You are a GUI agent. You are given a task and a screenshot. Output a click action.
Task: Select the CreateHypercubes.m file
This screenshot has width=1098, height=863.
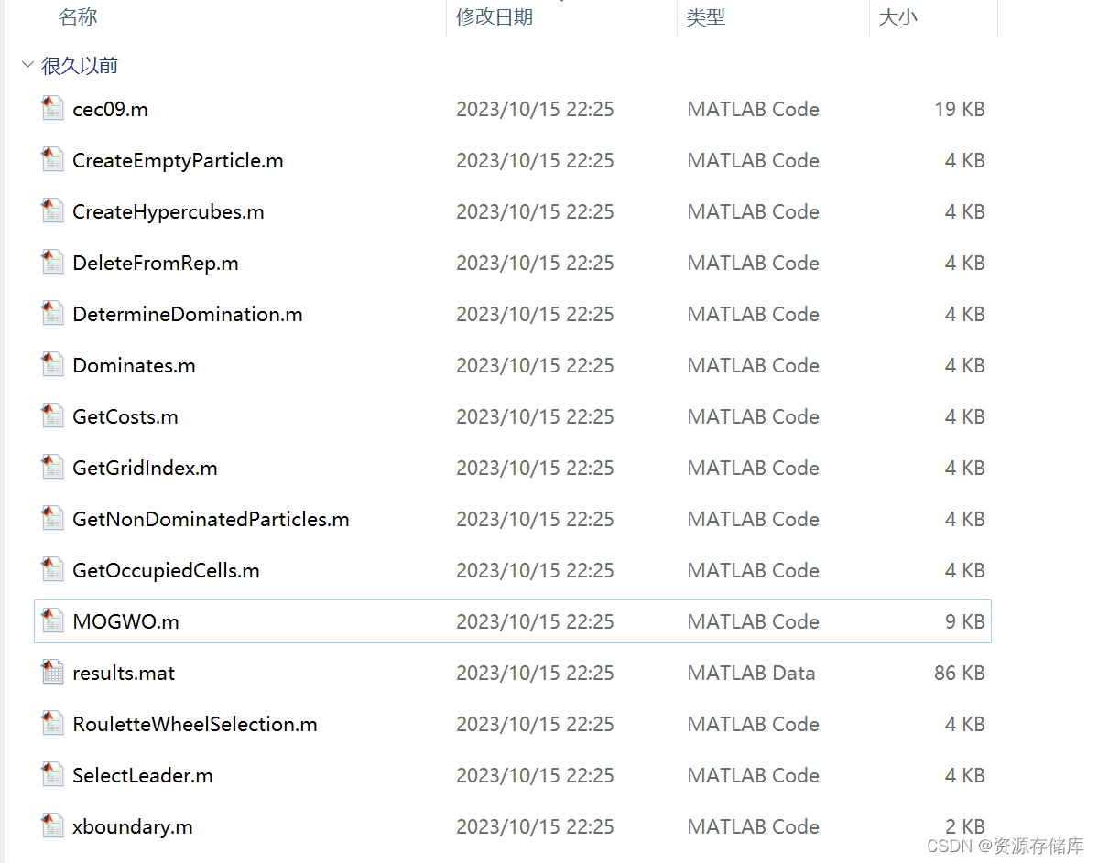coord(168,210)
